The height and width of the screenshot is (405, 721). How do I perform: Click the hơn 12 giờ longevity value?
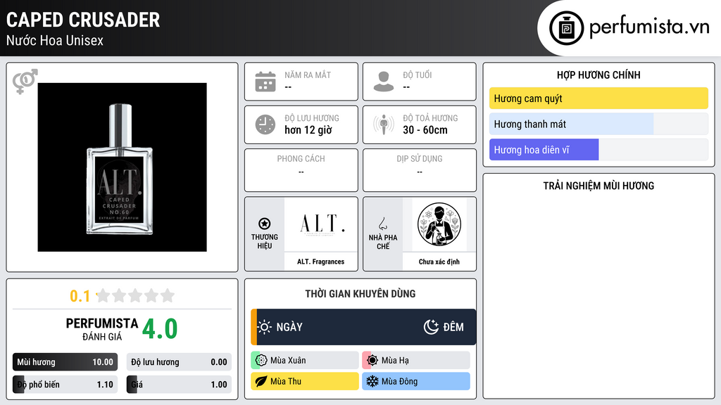(308, 130)
